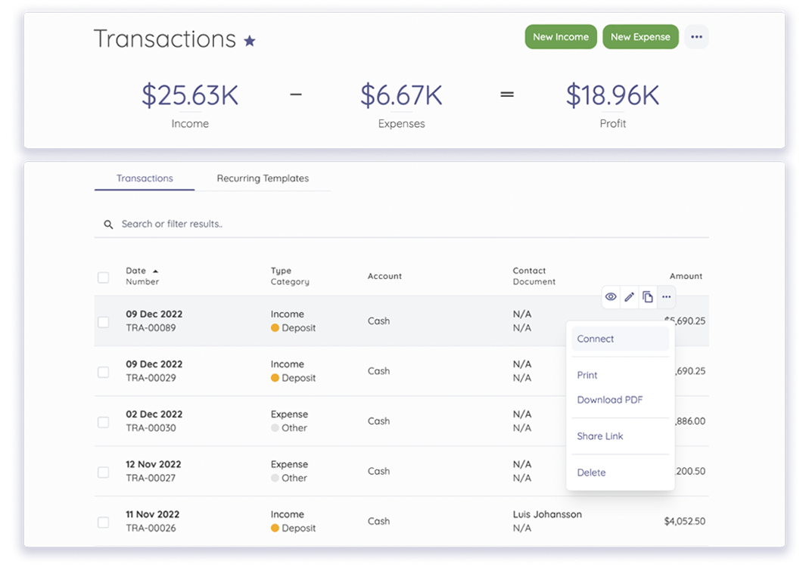Select the checkbox for TRA-00026
The height and width of the screenshot is (567, 809).
(104, 522)
